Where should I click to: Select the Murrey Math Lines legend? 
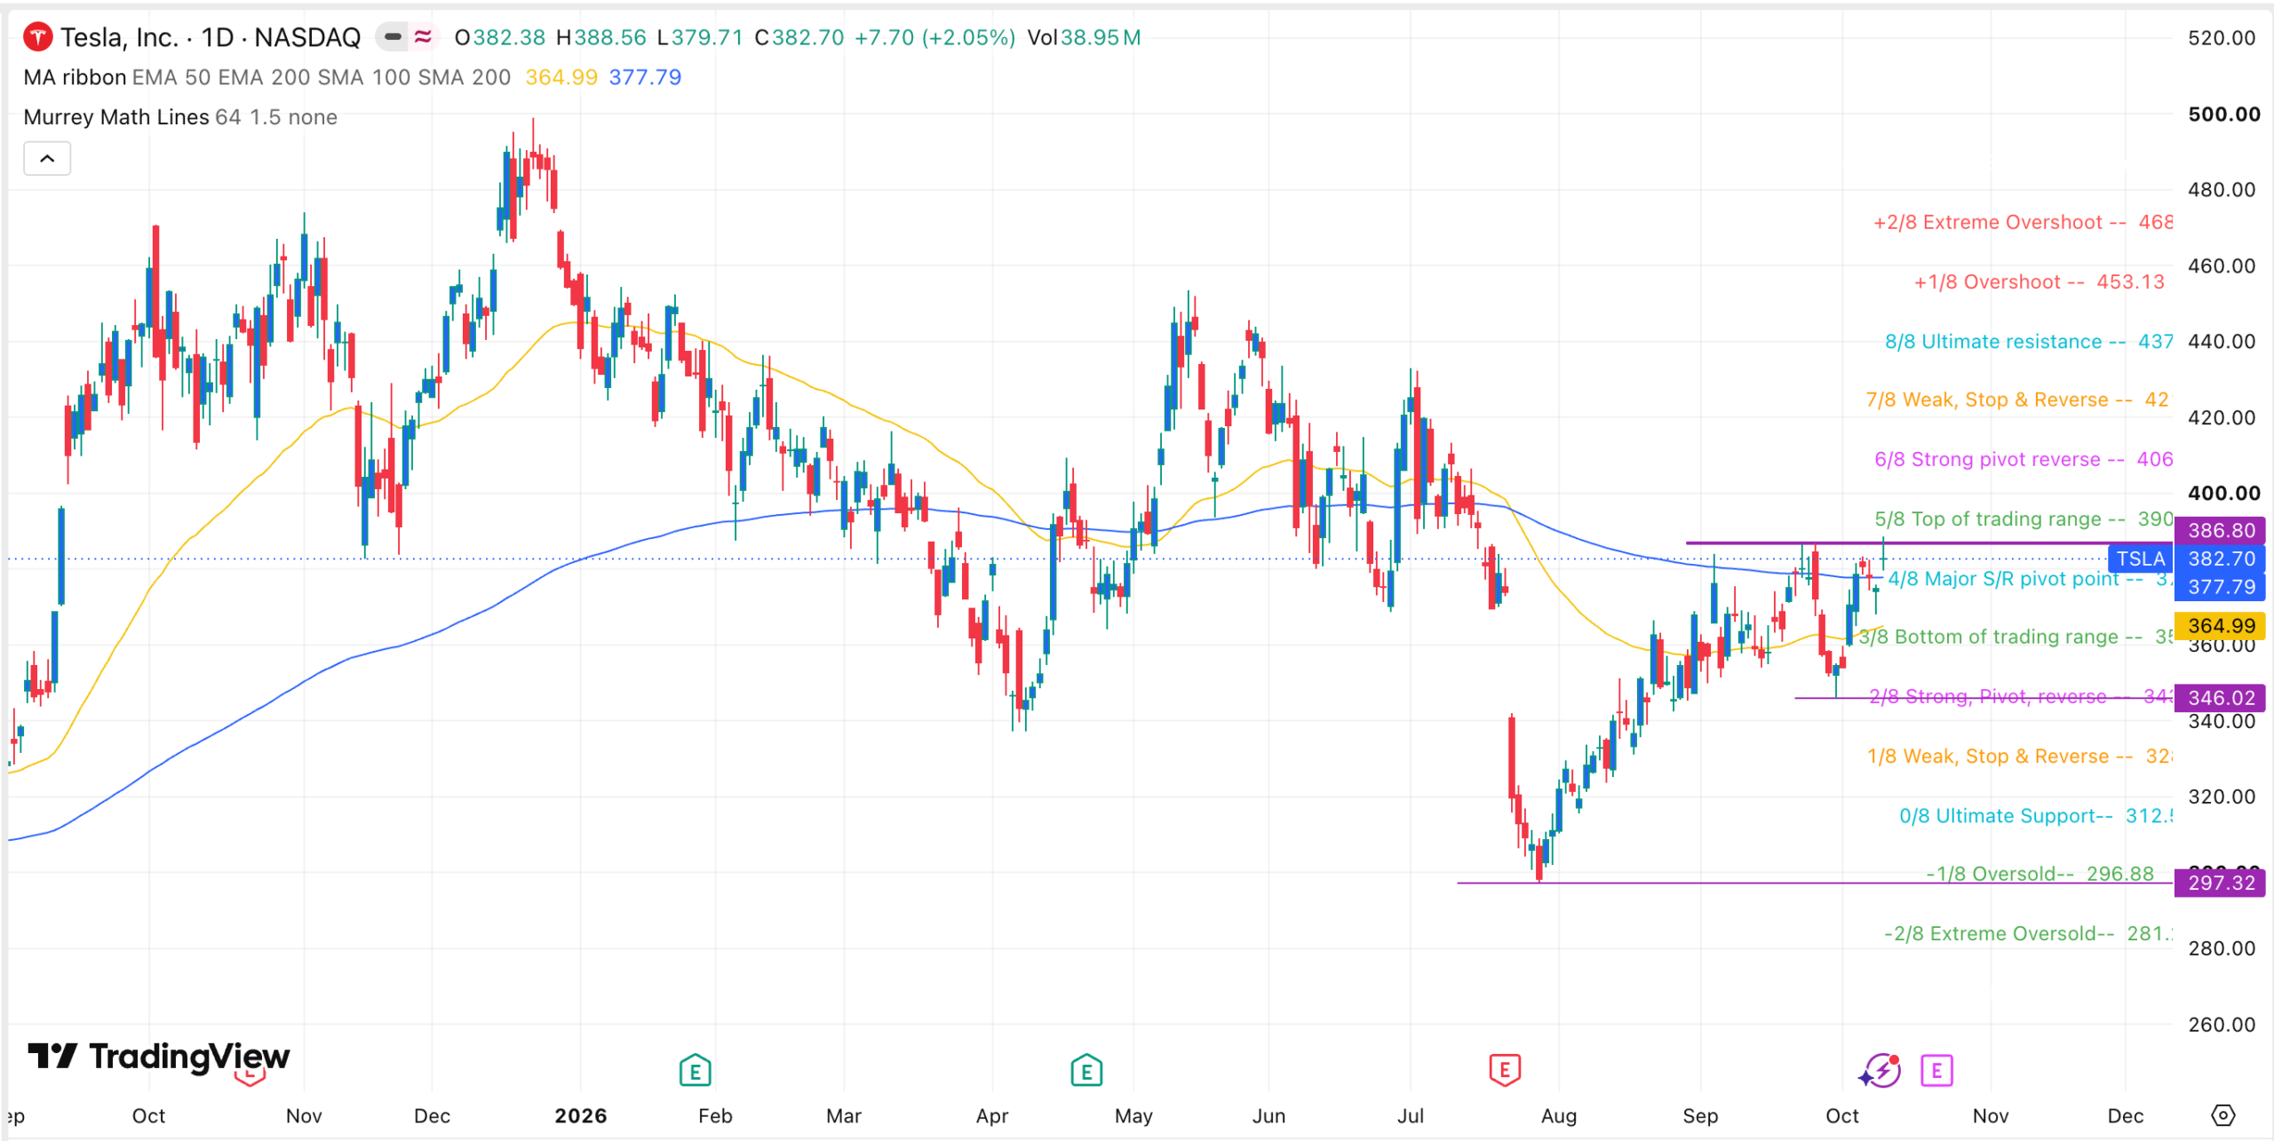pos(116,117)
